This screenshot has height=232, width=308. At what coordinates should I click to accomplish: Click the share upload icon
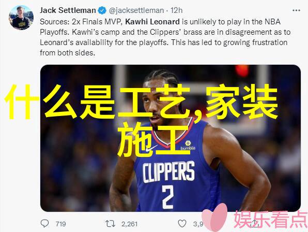[255, 223]
